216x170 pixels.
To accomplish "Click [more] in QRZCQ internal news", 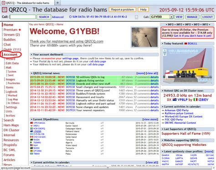I will click(x=141, y=73).
